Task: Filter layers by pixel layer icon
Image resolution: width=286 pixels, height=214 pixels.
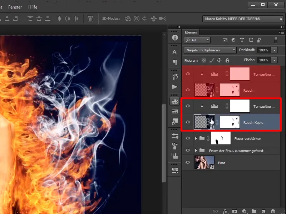Action: [225, 40]
